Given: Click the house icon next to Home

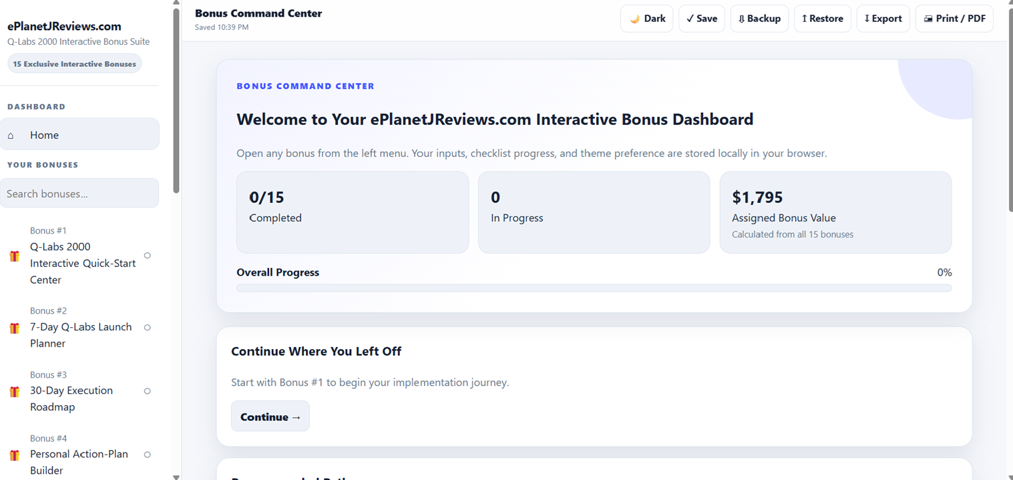Looking at the screenshot, I should coord(11,136).
